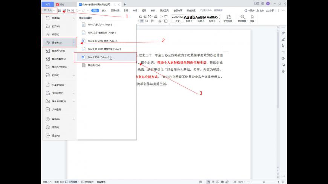This screenshot has height=184, width=328.
Task: Click 文档校对 in the status bar
Action: (87, 182)
